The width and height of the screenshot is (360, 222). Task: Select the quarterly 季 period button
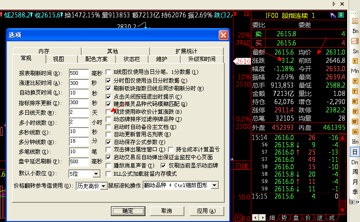[355, 192]
